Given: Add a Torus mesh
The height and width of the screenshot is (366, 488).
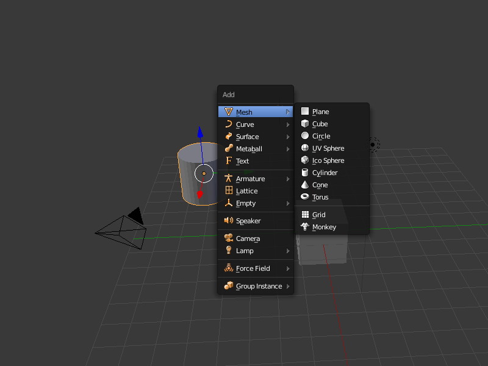Looking at the screenshot, I should (x=332, y=197).
